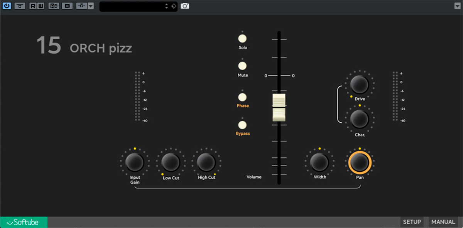Click the highlighted Pan knob

[x=360, y=162]
